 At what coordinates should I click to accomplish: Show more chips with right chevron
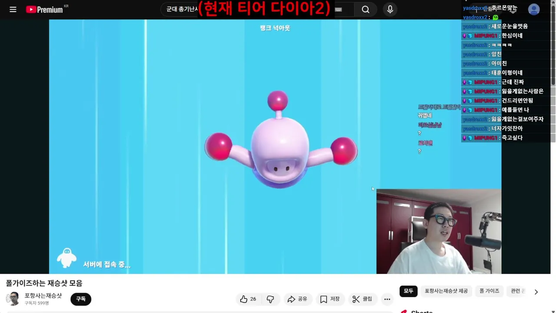(536, 292)
